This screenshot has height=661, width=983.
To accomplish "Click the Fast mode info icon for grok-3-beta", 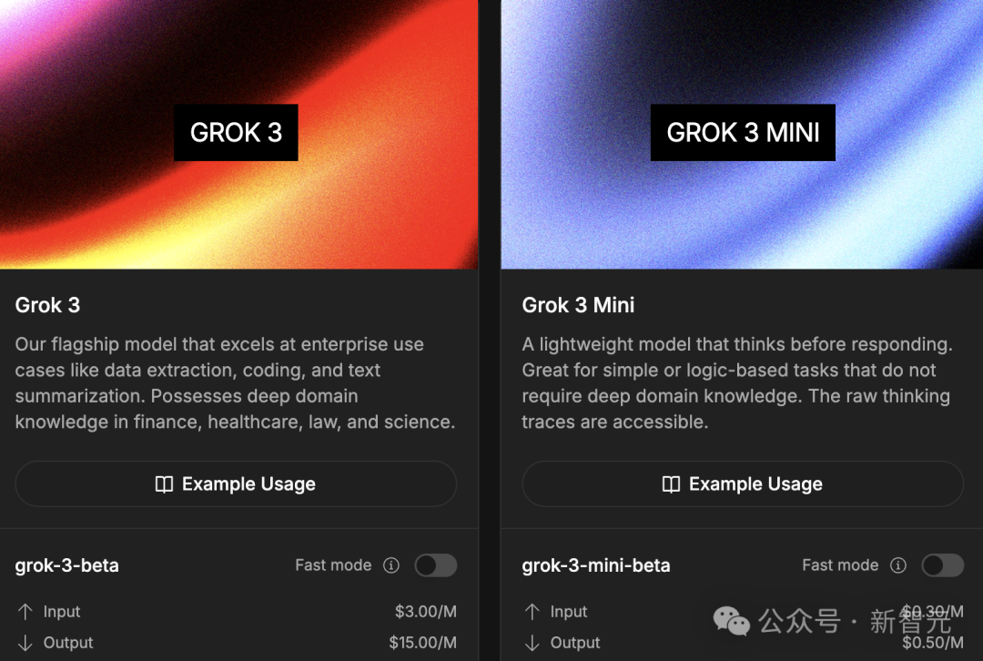I will 390,565.
